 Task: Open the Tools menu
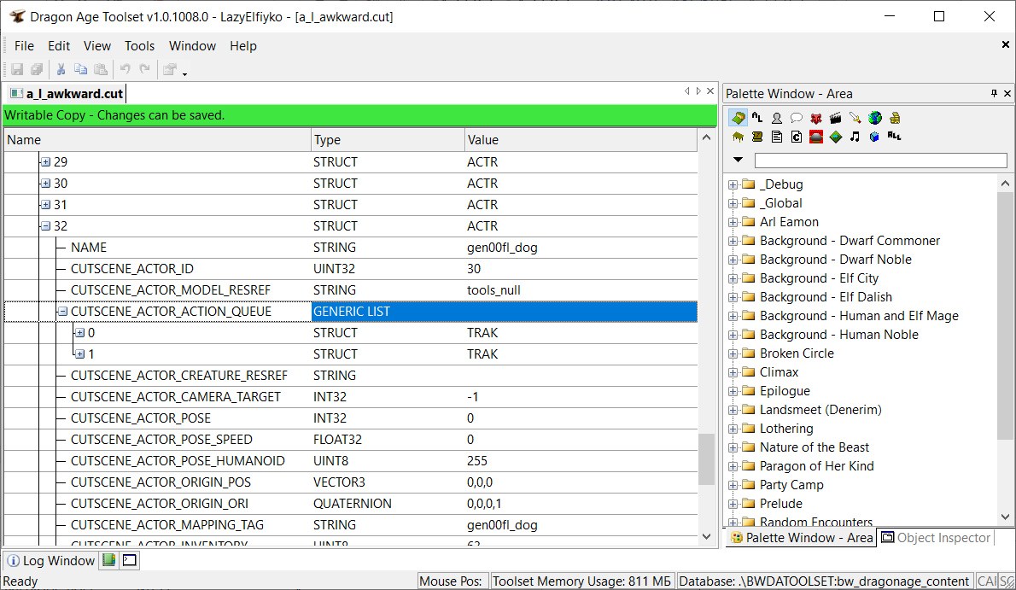click(x=139, y=46)
